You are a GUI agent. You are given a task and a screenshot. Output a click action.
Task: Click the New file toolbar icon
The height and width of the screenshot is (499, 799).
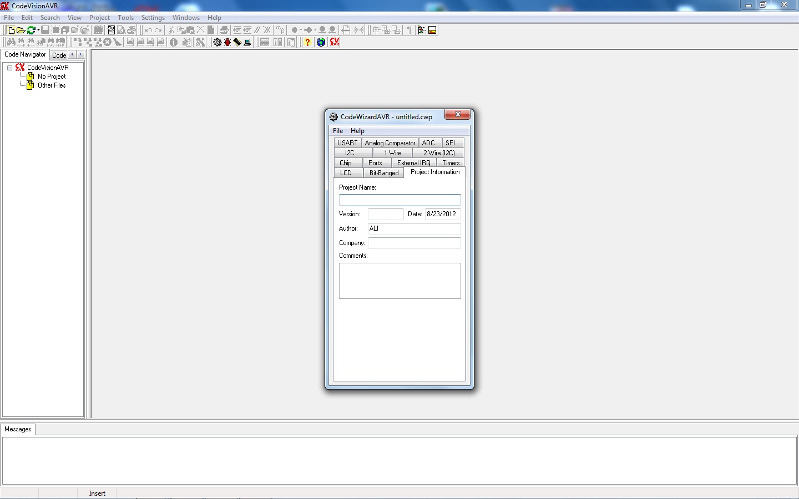coord(12,30)
